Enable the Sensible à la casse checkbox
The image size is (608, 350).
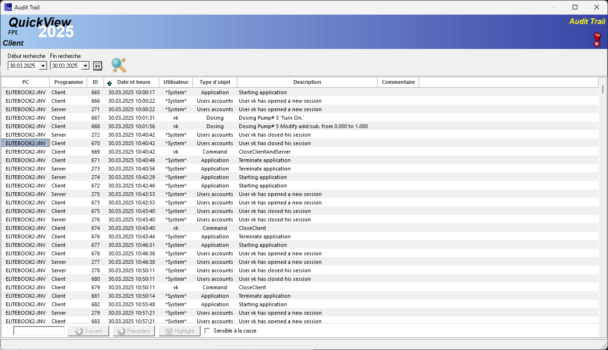[207, 330]
